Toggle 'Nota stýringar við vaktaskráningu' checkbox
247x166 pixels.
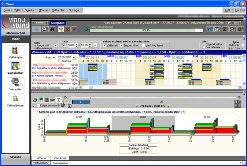click(56, 45)
